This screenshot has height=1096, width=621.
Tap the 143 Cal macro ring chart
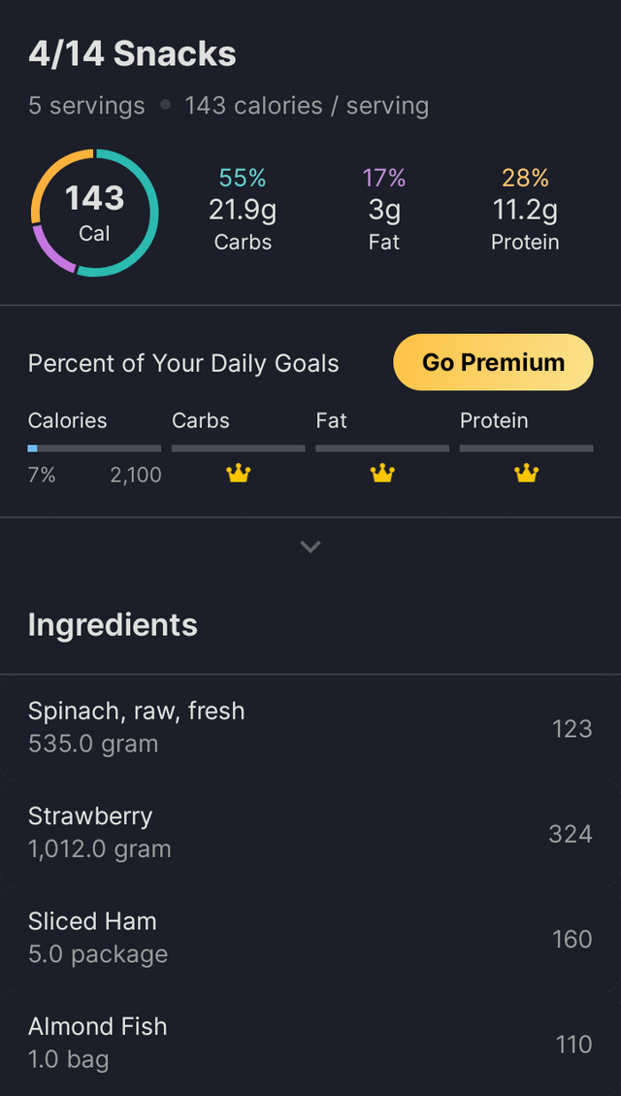95,213
